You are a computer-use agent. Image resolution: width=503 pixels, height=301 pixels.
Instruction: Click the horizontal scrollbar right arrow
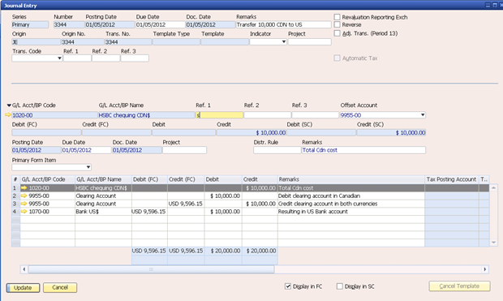[x=484, y=269]
